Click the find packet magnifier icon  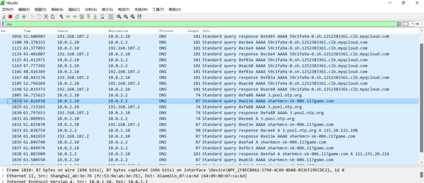point(61,17)
